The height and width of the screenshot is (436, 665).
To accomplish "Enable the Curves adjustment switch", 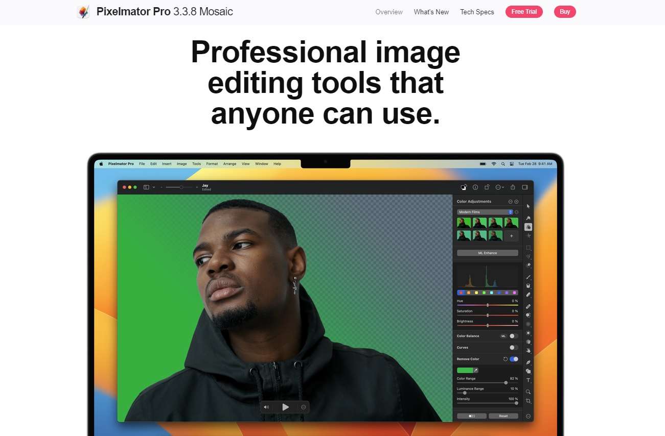I will pyautogui.click(x=514, y=347).
